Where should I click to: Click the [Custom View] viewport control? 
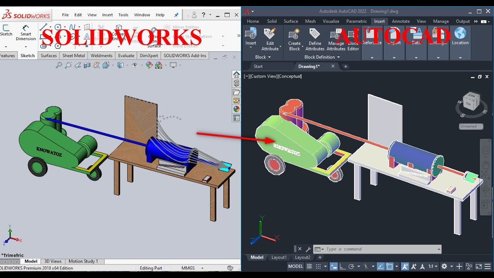click(263, 76)
